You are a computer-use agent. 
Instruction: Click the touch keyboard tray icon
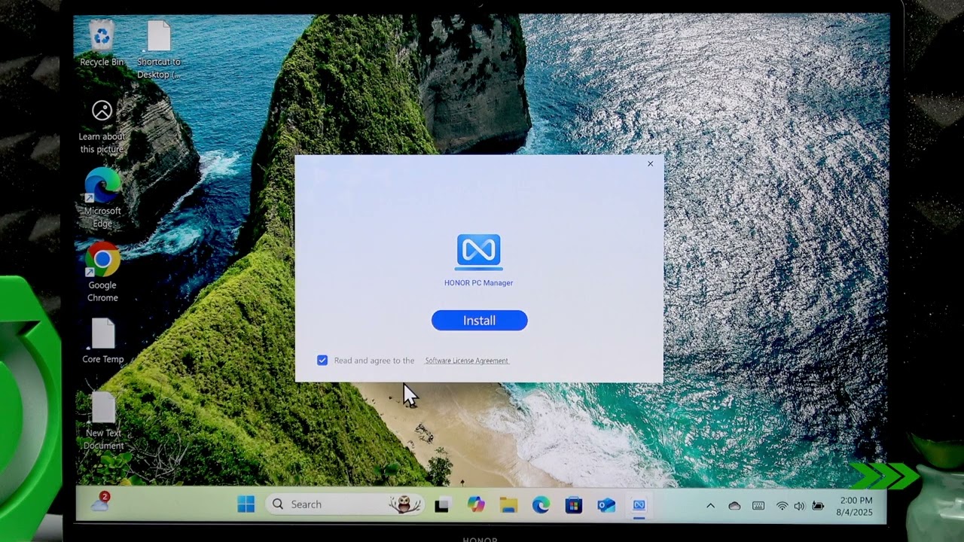[x=758, y=506]
